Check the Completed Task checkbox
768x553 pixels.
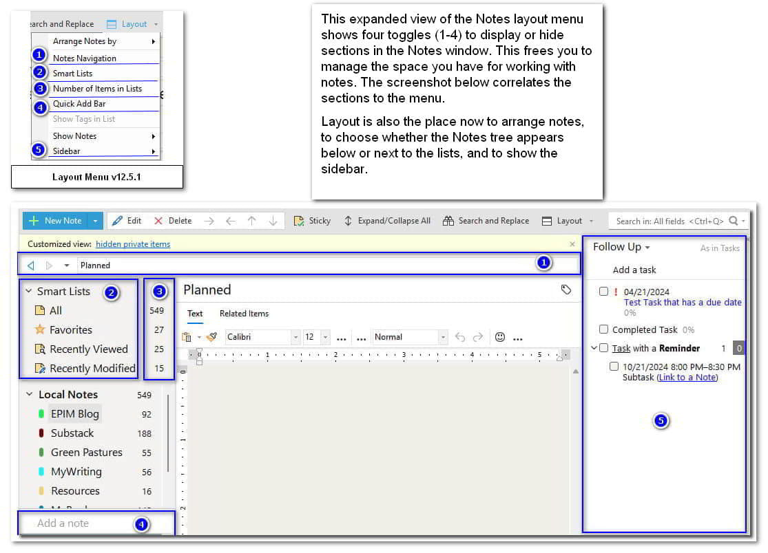click(x=603, y=329)
